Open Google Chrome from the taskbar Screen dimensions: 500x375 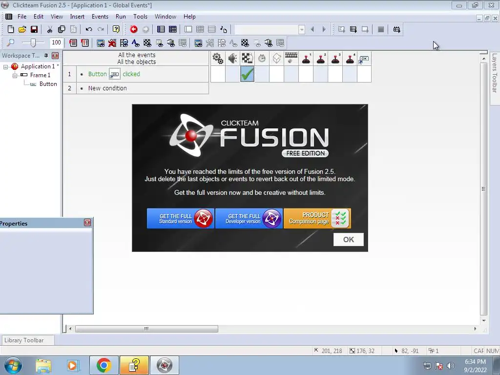(104, 365)
